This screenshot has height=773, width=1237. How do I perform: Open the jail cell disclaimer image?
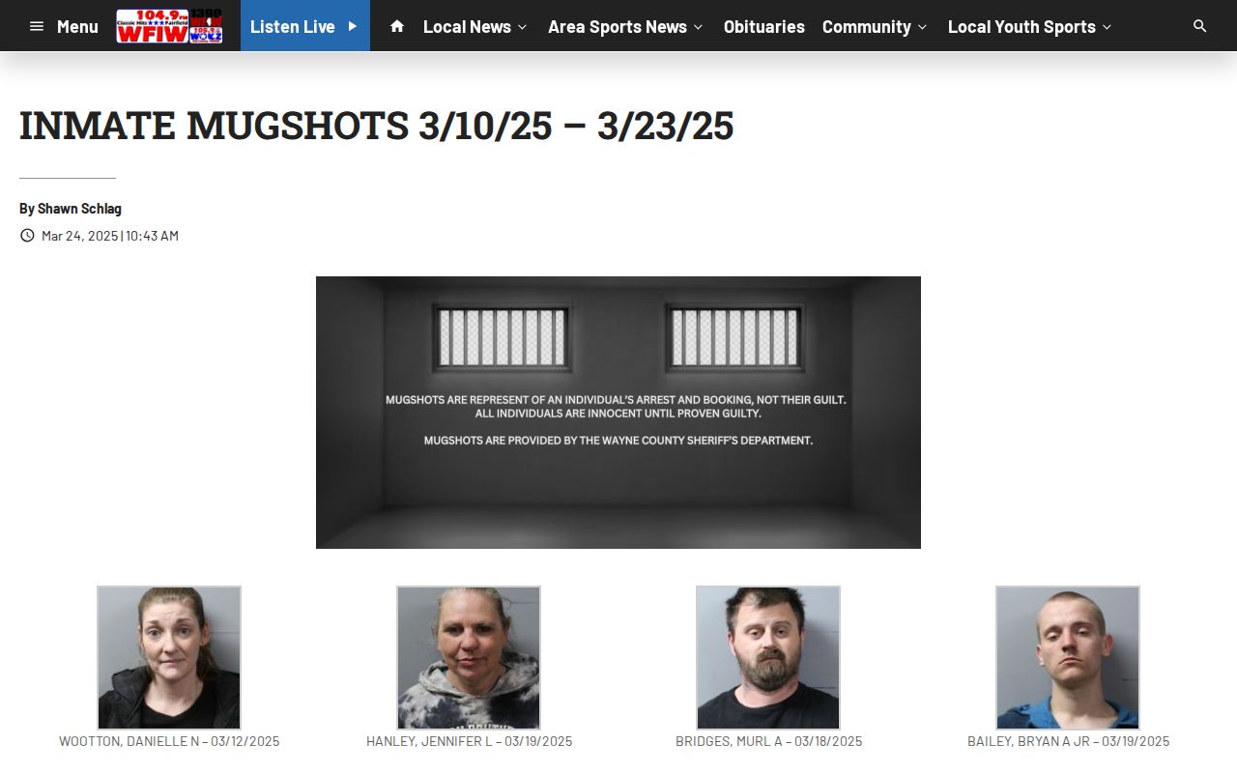pos(618,413)
